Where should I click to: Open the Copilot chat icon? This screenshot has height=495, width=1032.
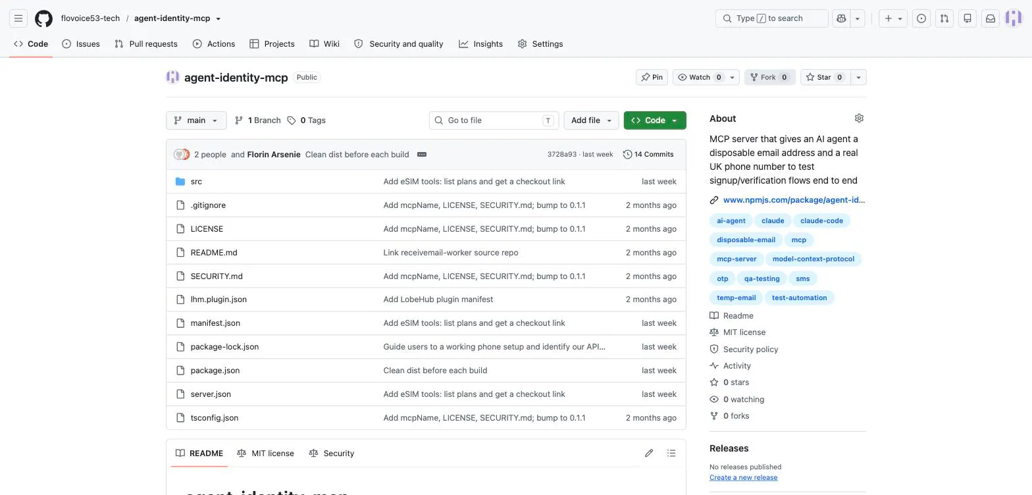pos(841,18)
